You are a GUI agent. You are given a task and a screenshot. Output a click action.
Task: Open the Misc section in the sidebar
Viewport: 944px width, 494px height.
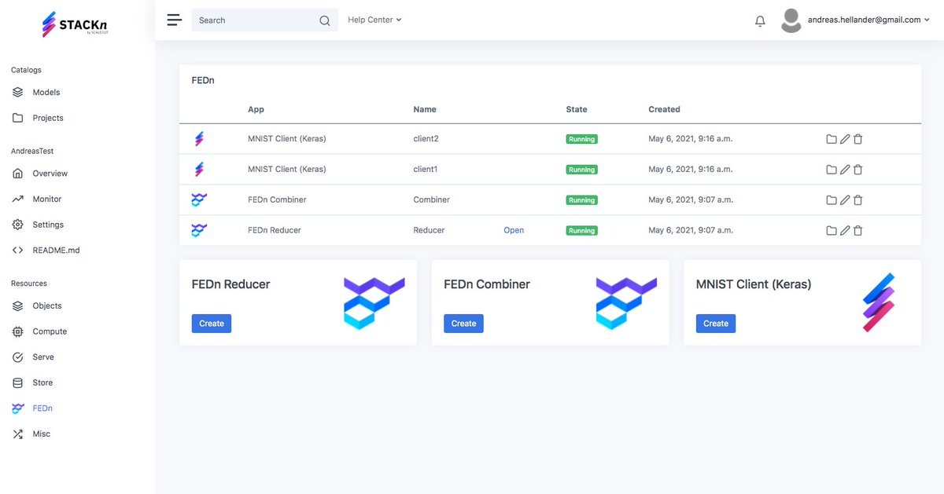click(x=19, y=434)
